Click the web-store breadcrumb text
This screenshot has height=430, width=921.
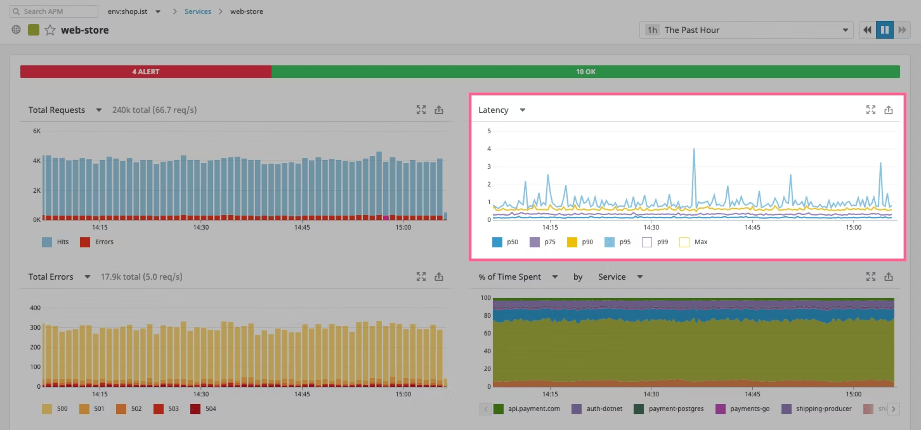247,11
